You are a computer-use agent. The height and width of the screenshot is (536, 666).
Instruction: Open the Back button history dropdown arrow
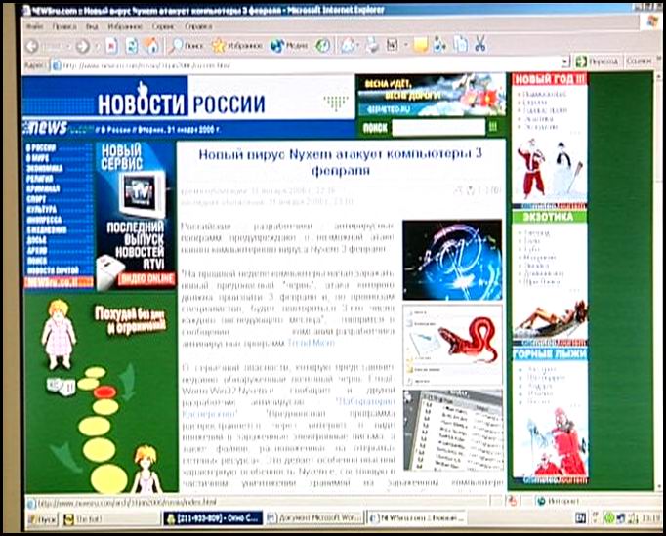tap(68, 46)
